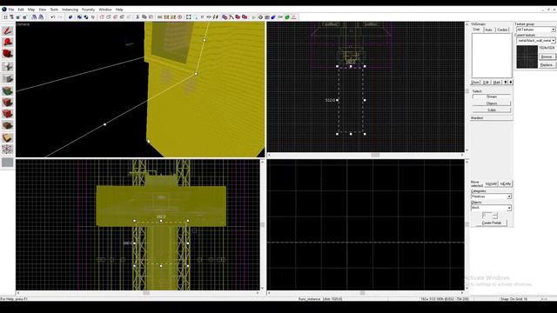
Task: Select the Clipping tool
Action: [7, 137]
